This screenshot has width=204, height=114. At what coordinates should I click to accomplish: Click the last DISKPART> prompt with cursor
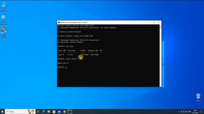click(x=62, y=67)
